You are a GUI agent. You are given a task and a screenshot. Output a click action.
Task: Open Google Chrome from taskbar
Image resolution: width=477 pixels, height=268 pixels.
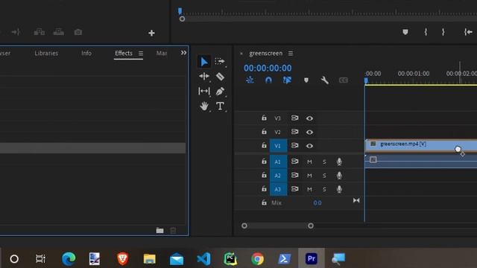[257, 259]
